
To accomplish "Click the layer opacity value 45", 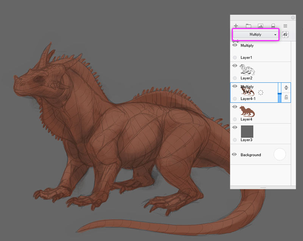I will click(x=285, y=35).
